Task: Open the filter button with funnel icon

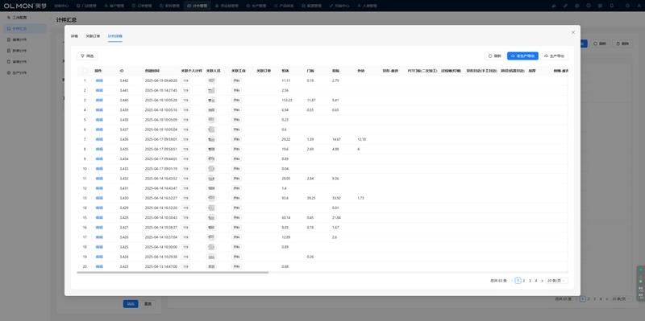Action: (87, 56)
